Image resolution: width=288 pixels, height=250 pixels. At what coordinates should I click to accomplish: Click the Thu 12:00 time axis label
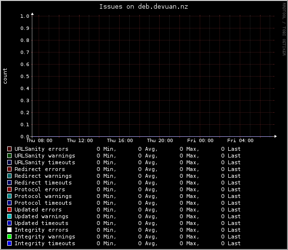coord(80,141)
